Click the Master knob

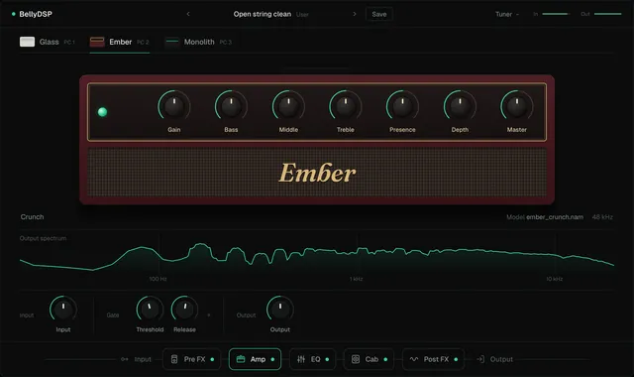[517, 106]
